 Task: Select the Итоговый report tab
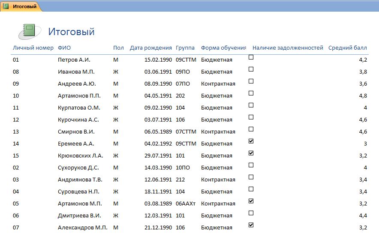click(x=21, y=6)
